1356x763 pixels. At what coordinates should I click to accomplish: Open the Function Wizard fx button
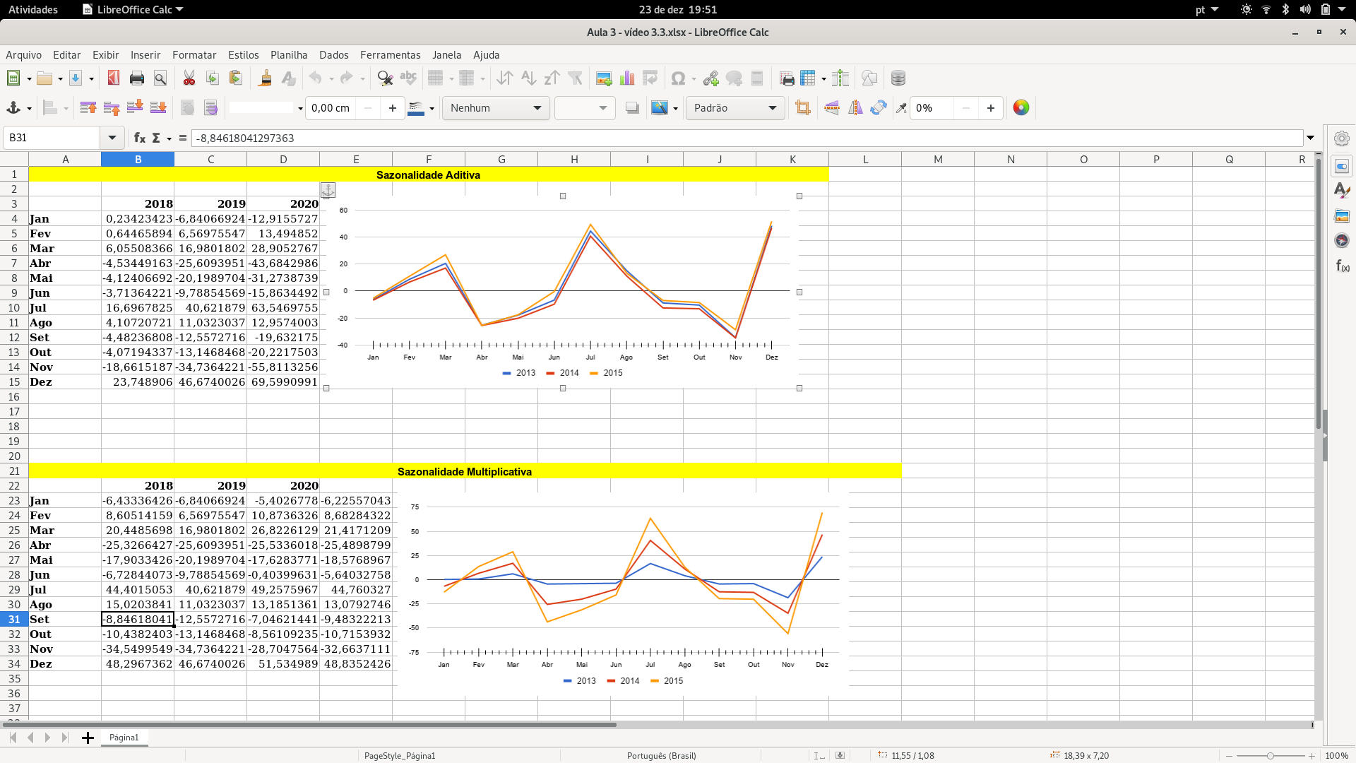pos(140,138)
